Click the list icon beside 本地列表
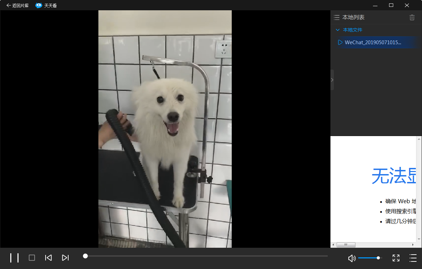This screenshot has width=422, height=269. coord(337,17)
